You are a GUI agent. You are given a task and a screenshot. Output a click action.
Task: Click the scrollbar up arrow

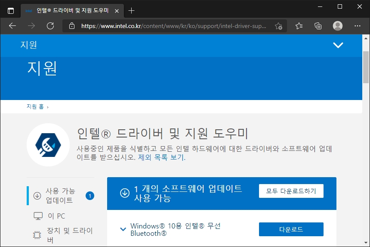pyautogui.click(x=366, y=38)
